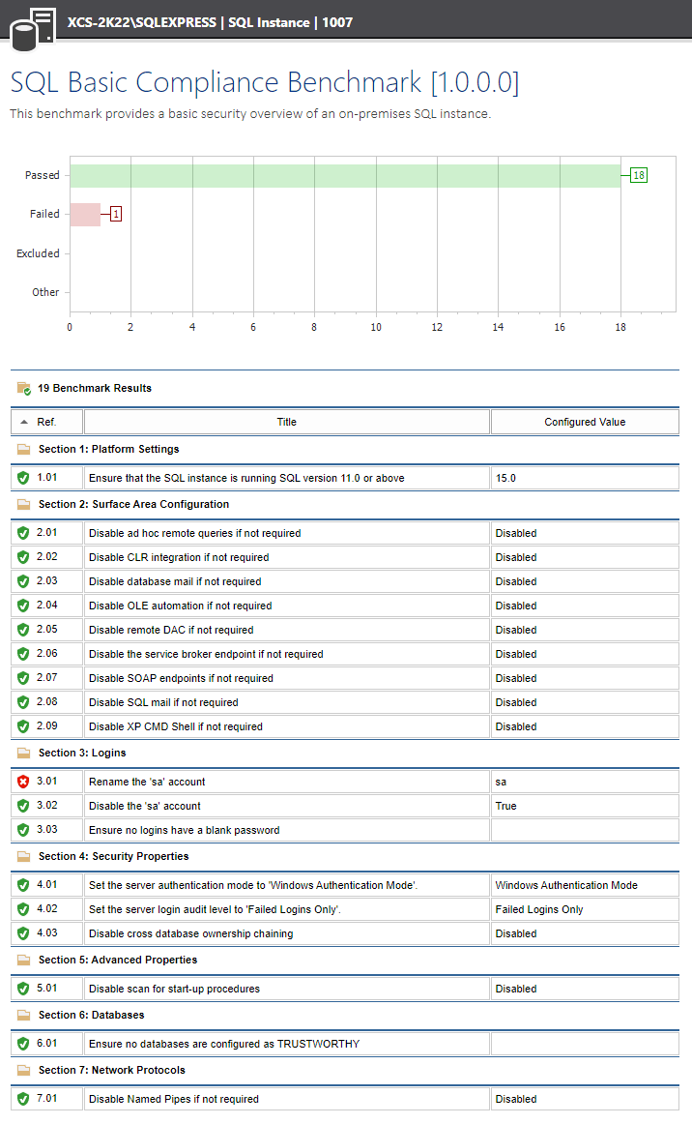Click the 19 Benchmark Results folder icon
The height and width of the screenshot is (1124, 692).
(x=23, y=389)
